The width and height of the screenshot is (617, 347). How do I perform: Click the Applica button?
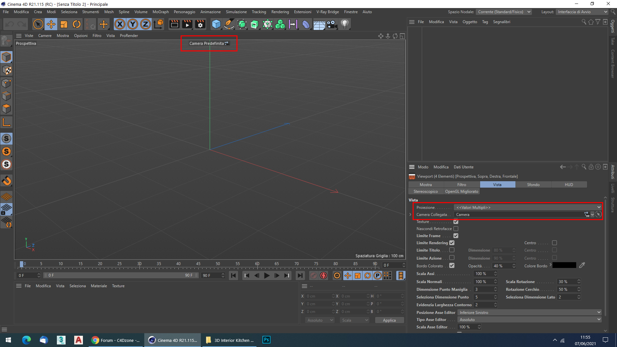[389, 320]
